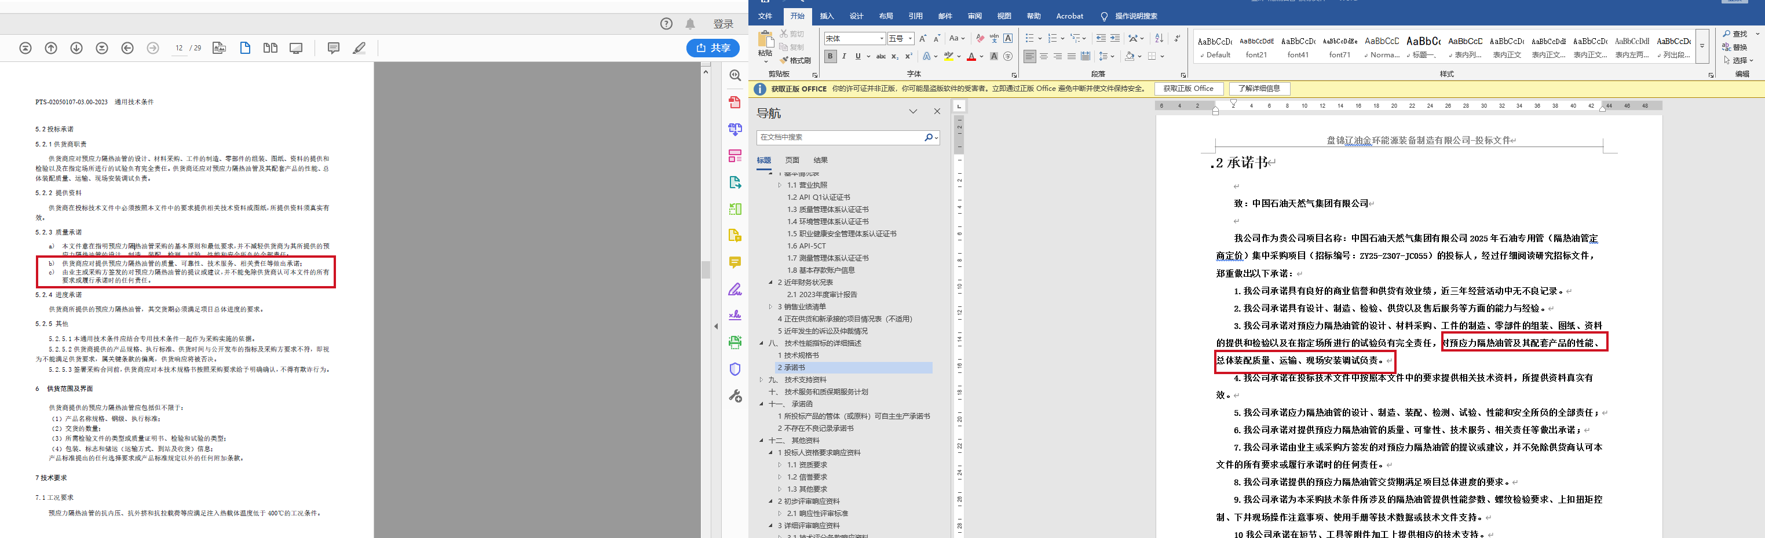Open the line spacing dropdown
Image resolution: width=1765 pixels, height=538 pixels.
1106,56
